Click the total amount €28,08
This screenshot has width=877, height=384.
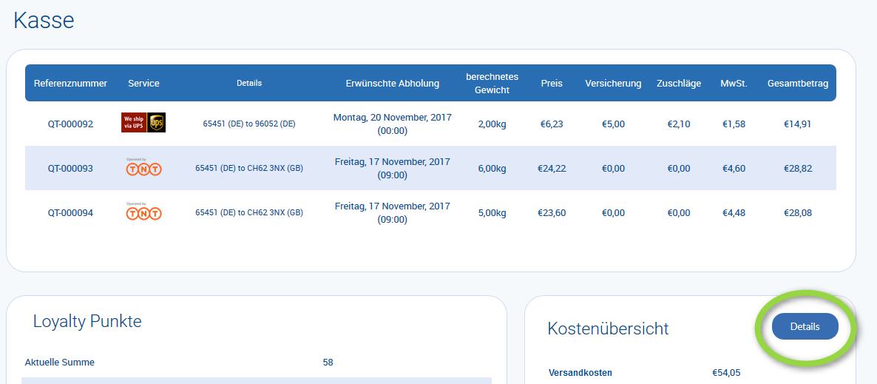coord(798,212)
